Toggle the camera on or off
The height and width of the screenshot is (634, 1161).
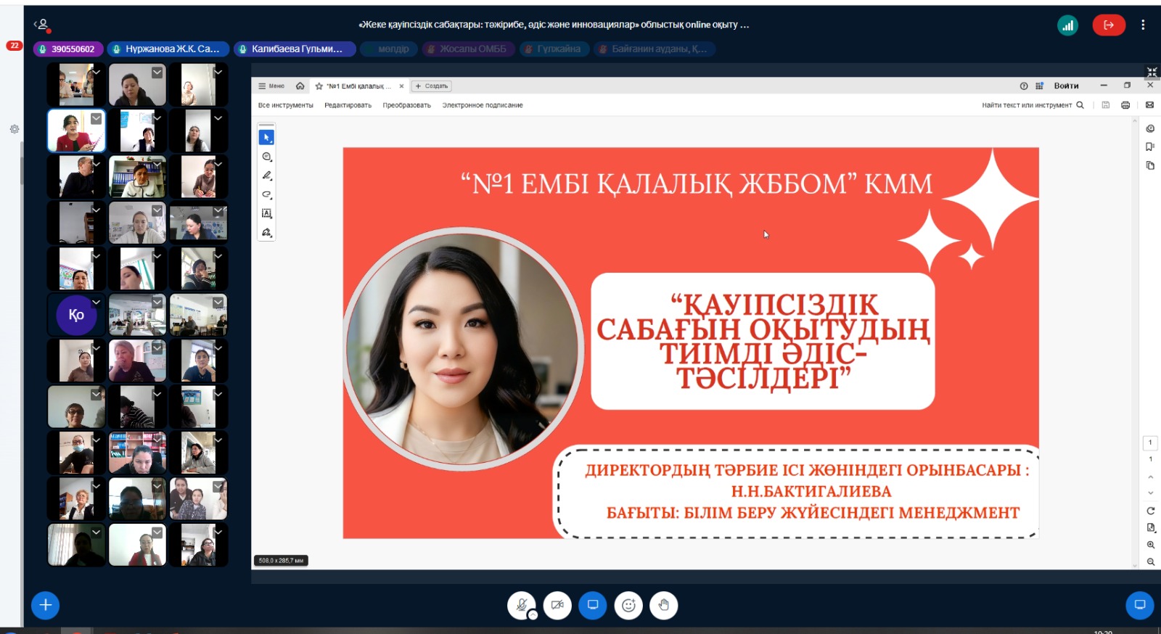pos(557,605)
